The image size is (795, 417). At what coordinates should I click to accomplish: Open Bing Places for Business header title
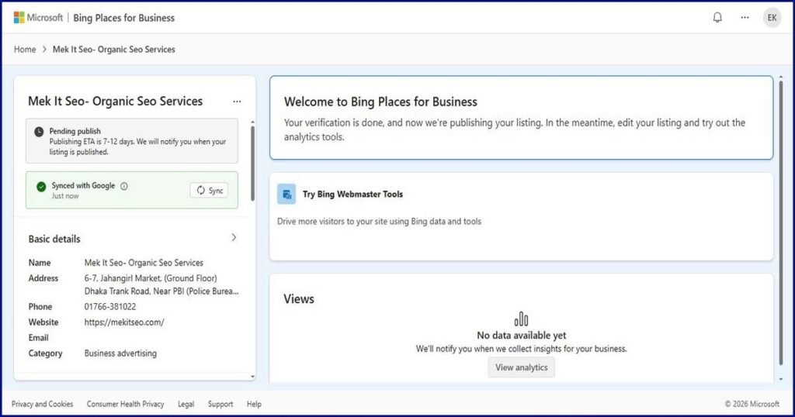123,18
